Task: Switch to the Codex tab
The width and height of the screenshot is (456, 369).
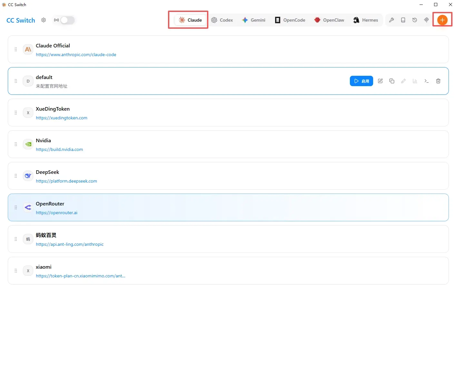Action: point(222,20)
